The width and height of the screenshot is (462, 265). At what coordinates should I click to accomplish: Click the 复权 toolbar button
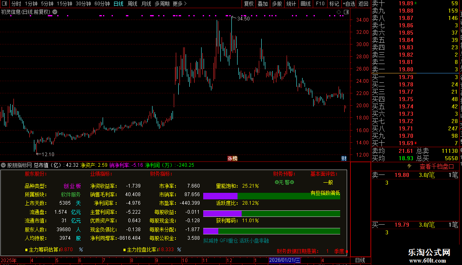pos(249,4)
